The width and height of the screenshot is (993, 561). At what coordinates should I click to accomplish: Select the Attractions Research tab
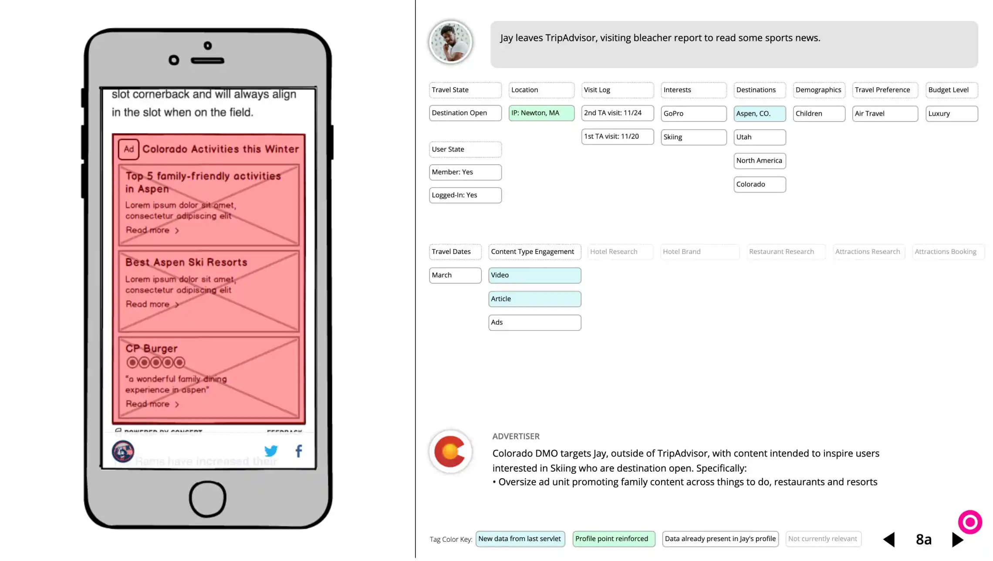click(x=868, y=251)
